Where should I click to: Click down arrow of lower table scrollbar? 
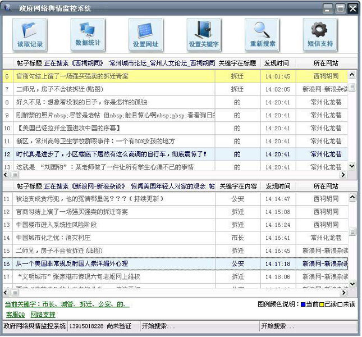pyautogui.click(x=352, y=284)
